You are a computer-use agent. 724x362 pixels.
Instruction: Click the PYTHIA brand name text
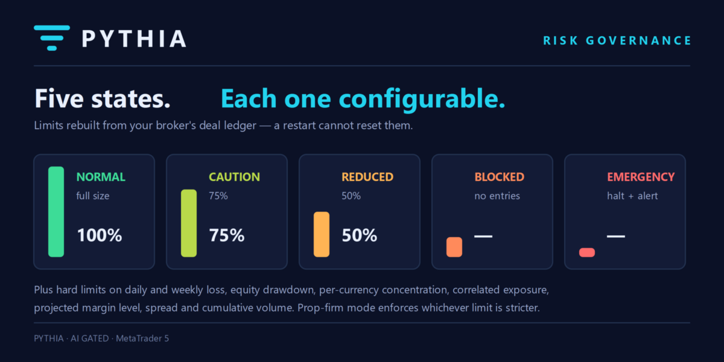pos(134,39)
